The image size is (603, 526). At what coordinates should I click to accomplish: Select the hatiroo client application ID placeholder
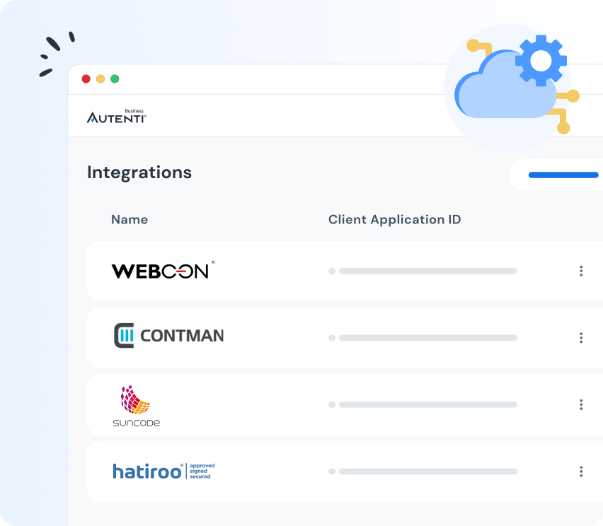[423, 472]
